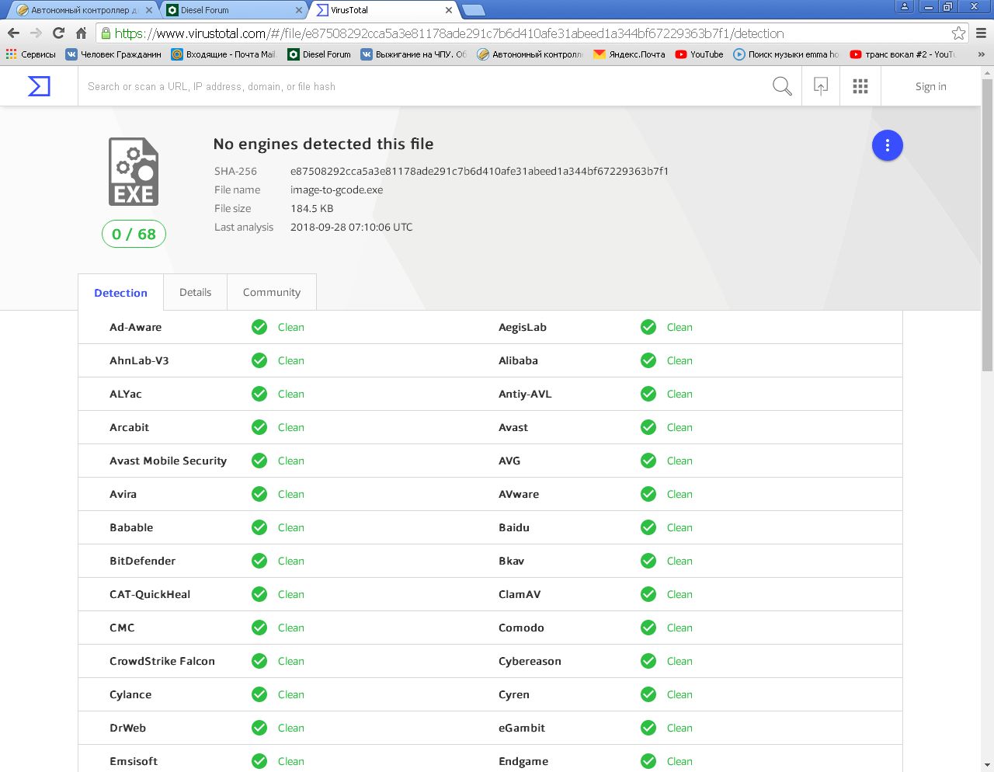
Task: Click the green check icon for AegisLab
Action: [x=648, y=327]
